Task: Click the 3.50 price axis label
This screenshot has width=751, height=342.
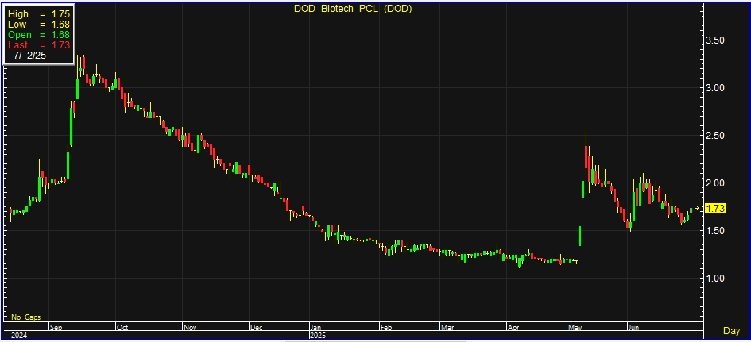Action: (x=717, y=40)
